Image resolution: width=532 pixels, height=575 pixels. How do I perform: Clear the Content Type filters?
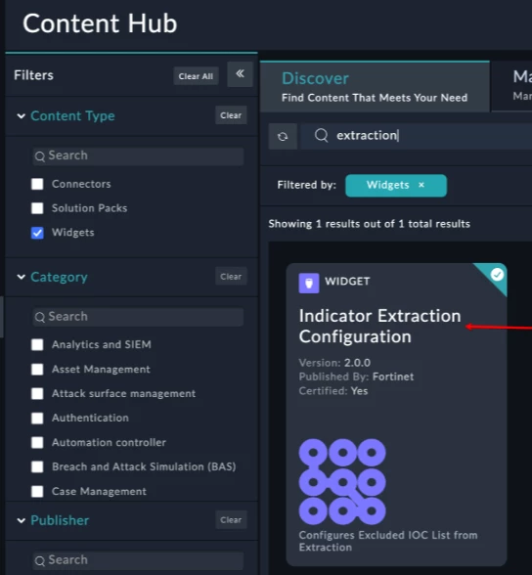tap(231, 115)
